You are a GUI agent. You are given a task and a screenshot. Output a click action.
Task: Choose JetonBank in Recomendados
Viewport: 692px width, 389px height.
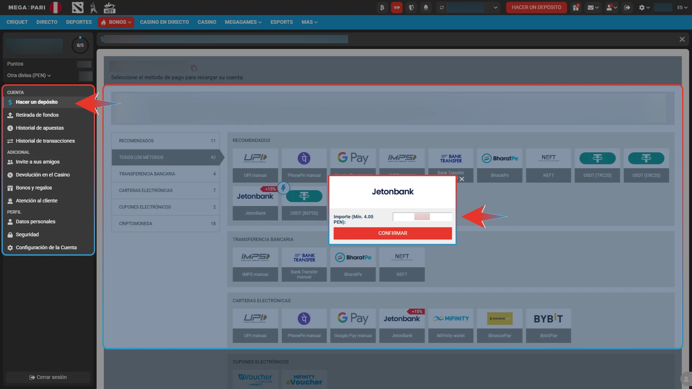click(x=255, y=203)
